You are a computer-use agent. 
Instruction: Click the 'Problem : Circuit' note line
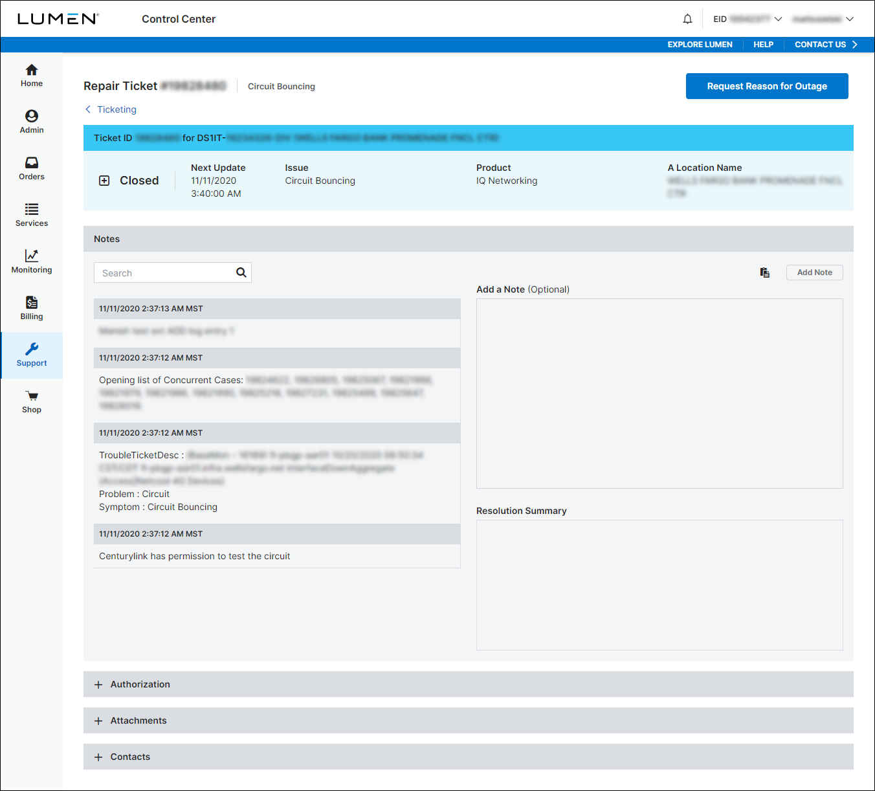[134, 494]
